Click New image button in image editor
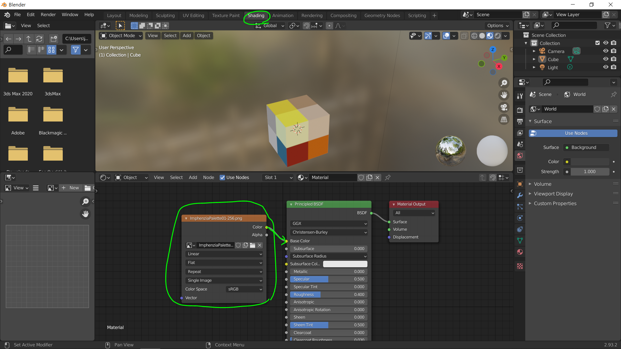 click(71, 188)
